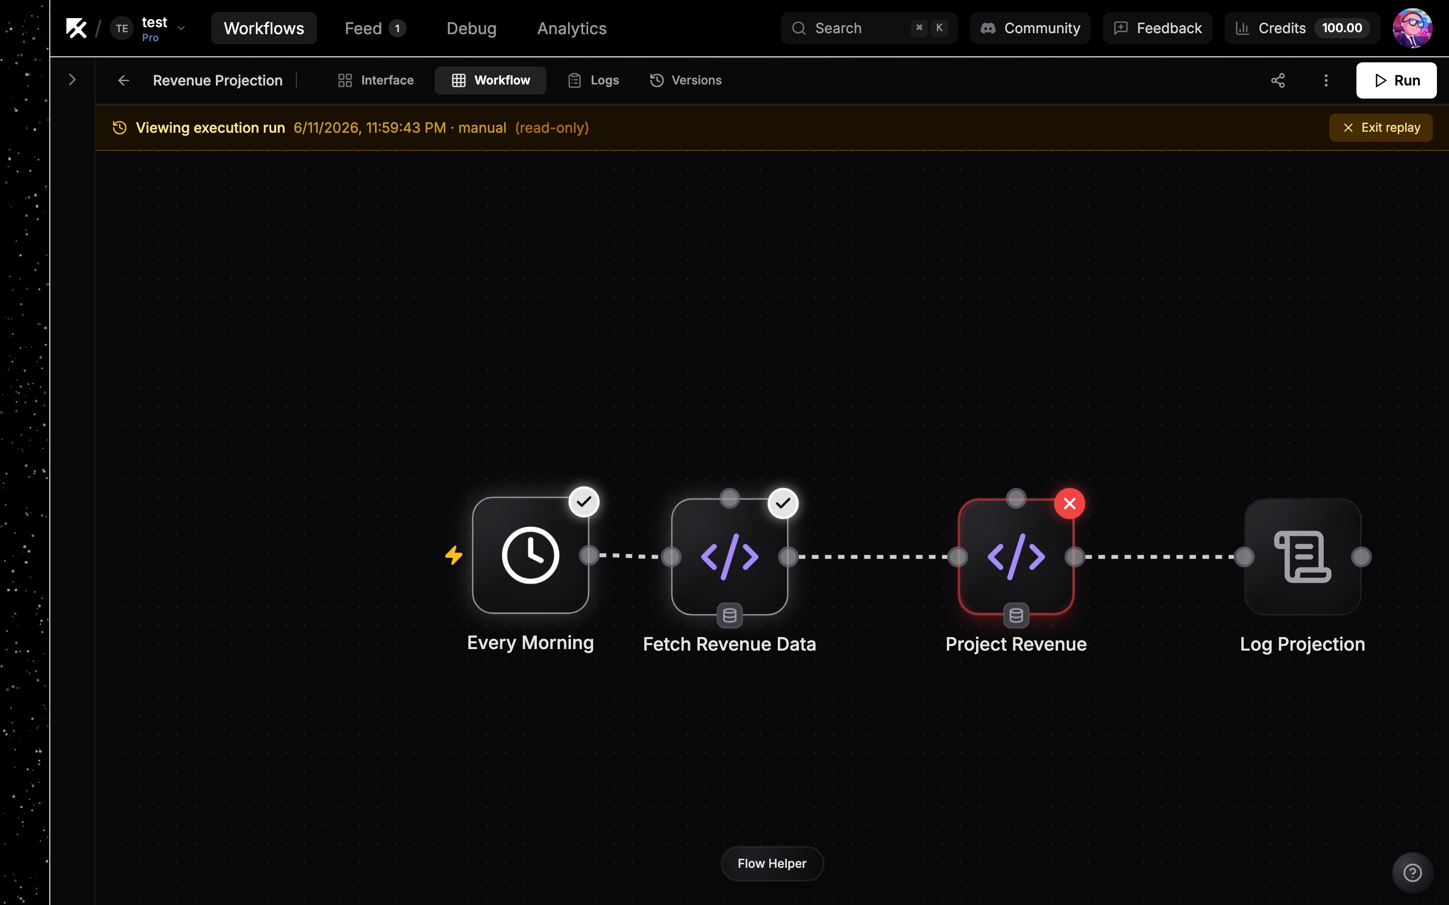Click the output port of Every Morning
This screenshot has height=905, width=1449.
click(589, 556)
